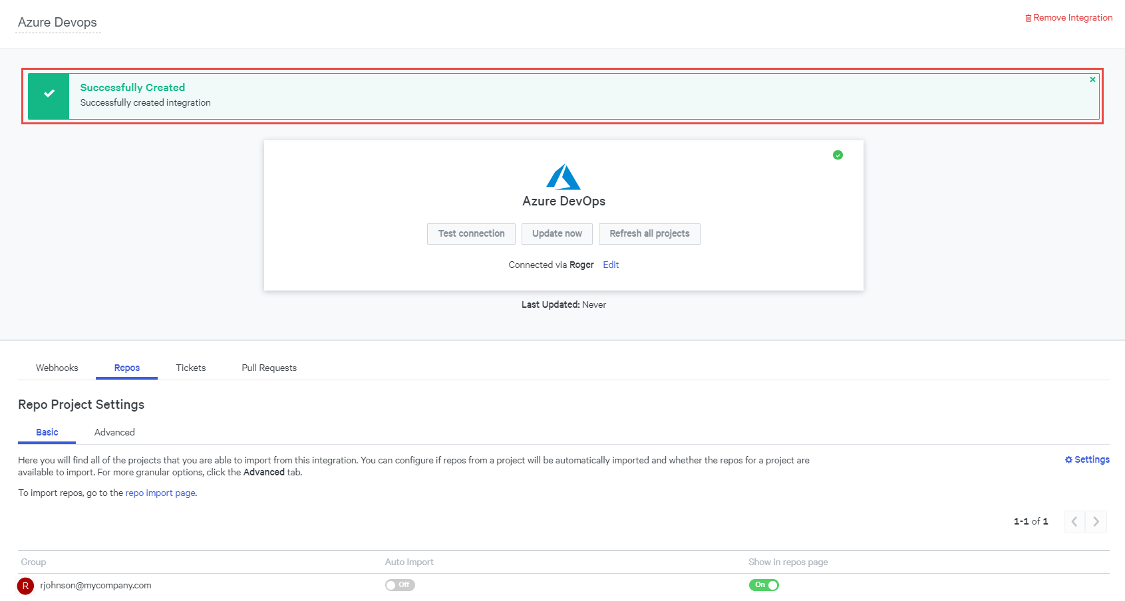This screenshot has width=1125, height=601.
Task: Dismiss the Successfully Created notification
Action: coord(1092,80)
